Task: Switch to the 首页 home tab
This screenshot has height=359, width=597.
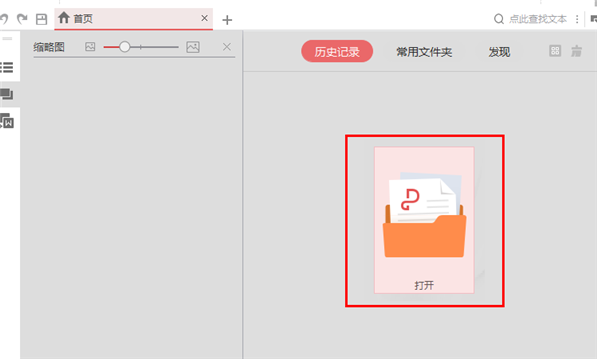Action: pyautogui.click(x=133, y=19)
